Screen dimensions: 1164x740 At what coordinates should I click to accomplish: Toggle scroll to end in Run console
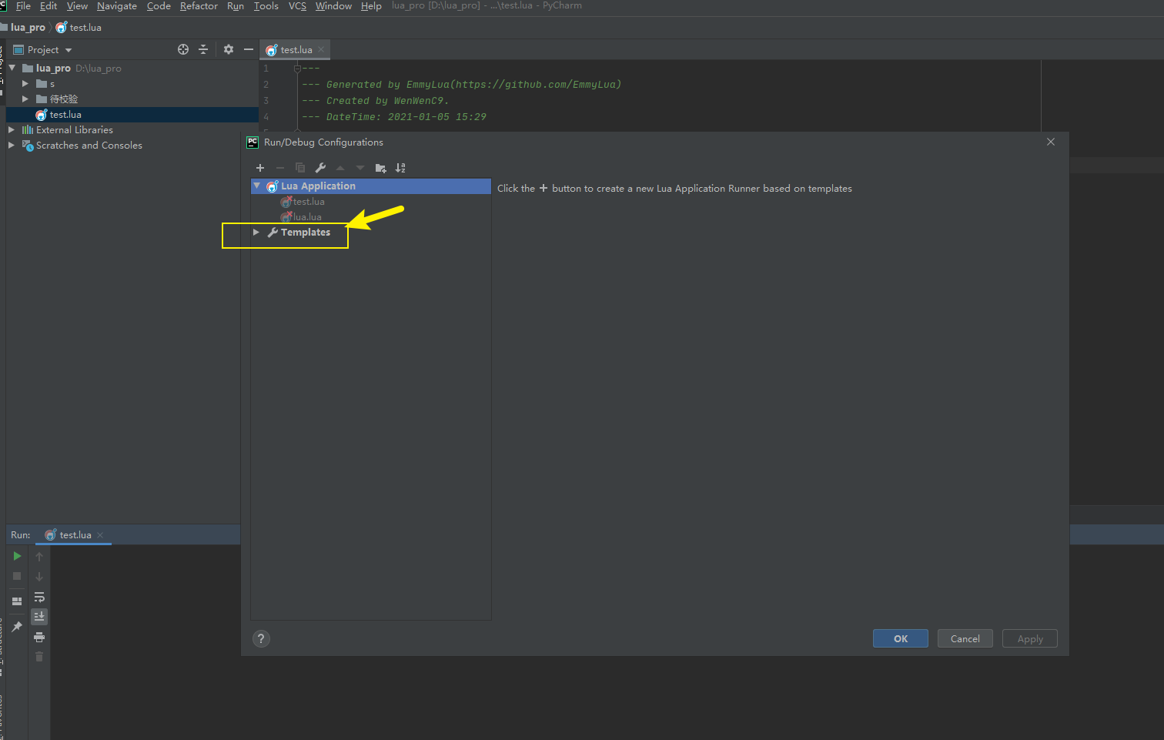click(x=39, y=617)
